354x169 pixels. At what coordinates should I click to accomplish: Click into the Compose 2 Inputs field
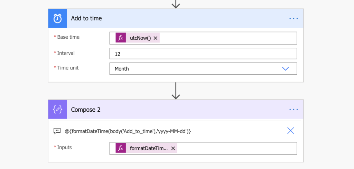click(203, 148)
